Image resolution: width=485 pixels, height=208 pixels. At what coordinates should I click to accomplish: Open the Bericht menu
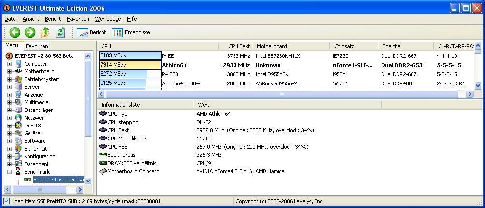click(x=53, y=19)
